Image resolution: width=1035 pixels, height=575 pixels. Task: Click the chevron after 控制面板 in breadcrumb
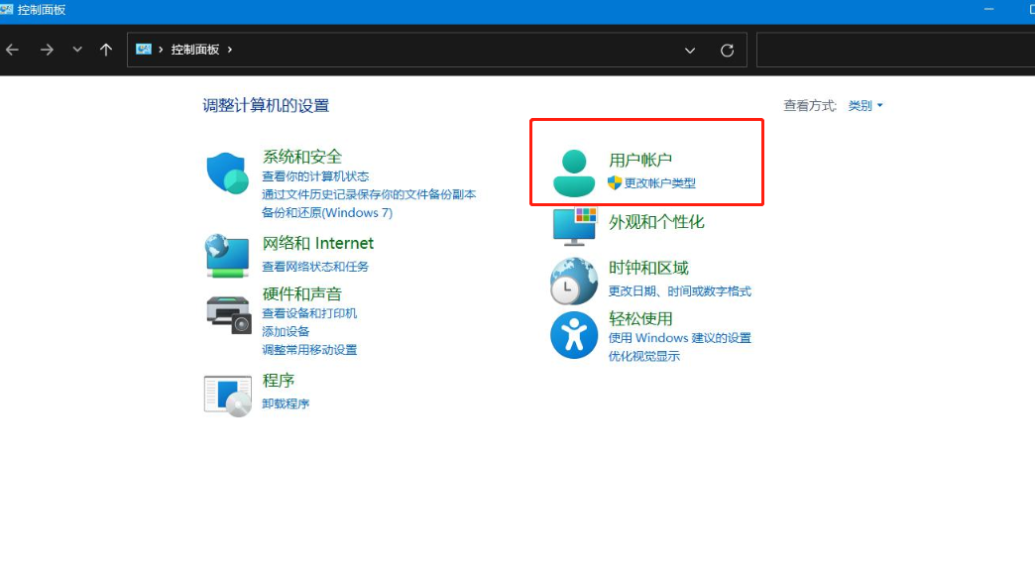pyautogui.click(x=230, y=50)
